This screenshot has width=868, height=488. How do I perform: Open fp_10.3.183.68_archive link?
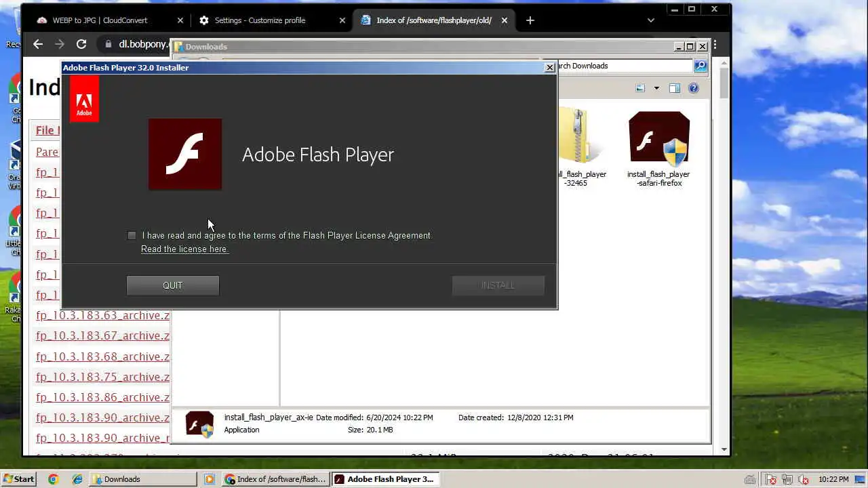point(103,357)
